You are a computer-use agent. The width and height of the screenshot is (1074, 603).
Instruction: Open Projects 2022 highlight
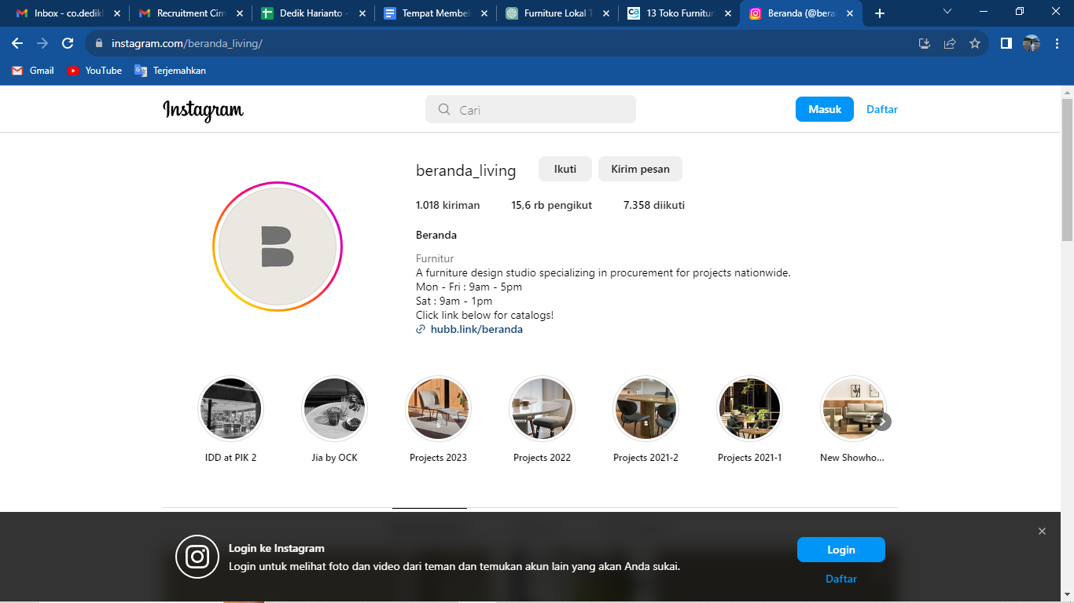(542, 409)
